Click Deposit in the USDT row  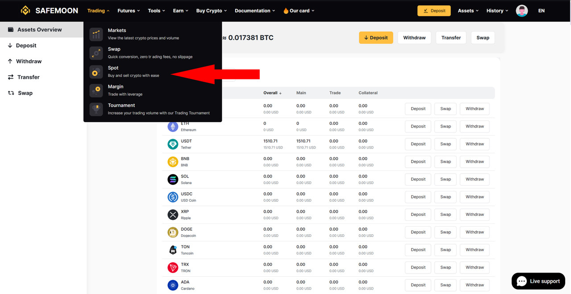(x=418, y=144)
